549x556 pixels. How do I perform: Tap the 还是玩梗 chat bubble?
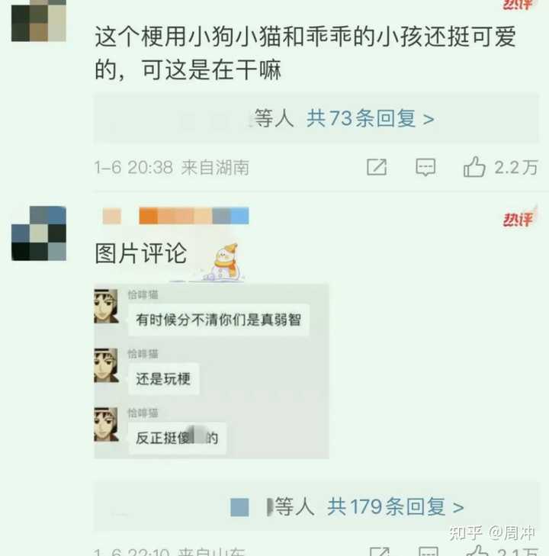click(x=163, y=379)
